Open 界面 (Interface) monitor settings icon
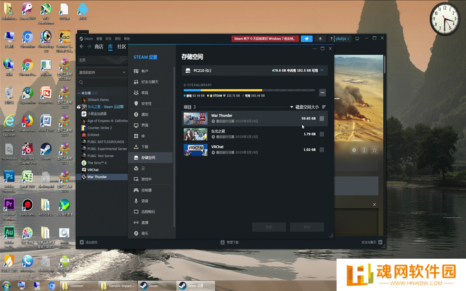 (x=136, y=125)
